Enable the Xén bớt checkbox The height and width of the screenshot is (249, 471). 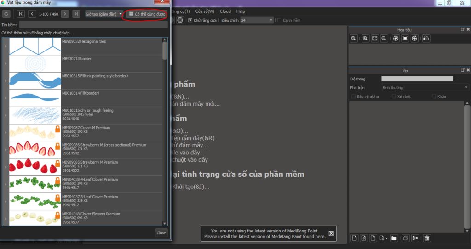(394, 96)
